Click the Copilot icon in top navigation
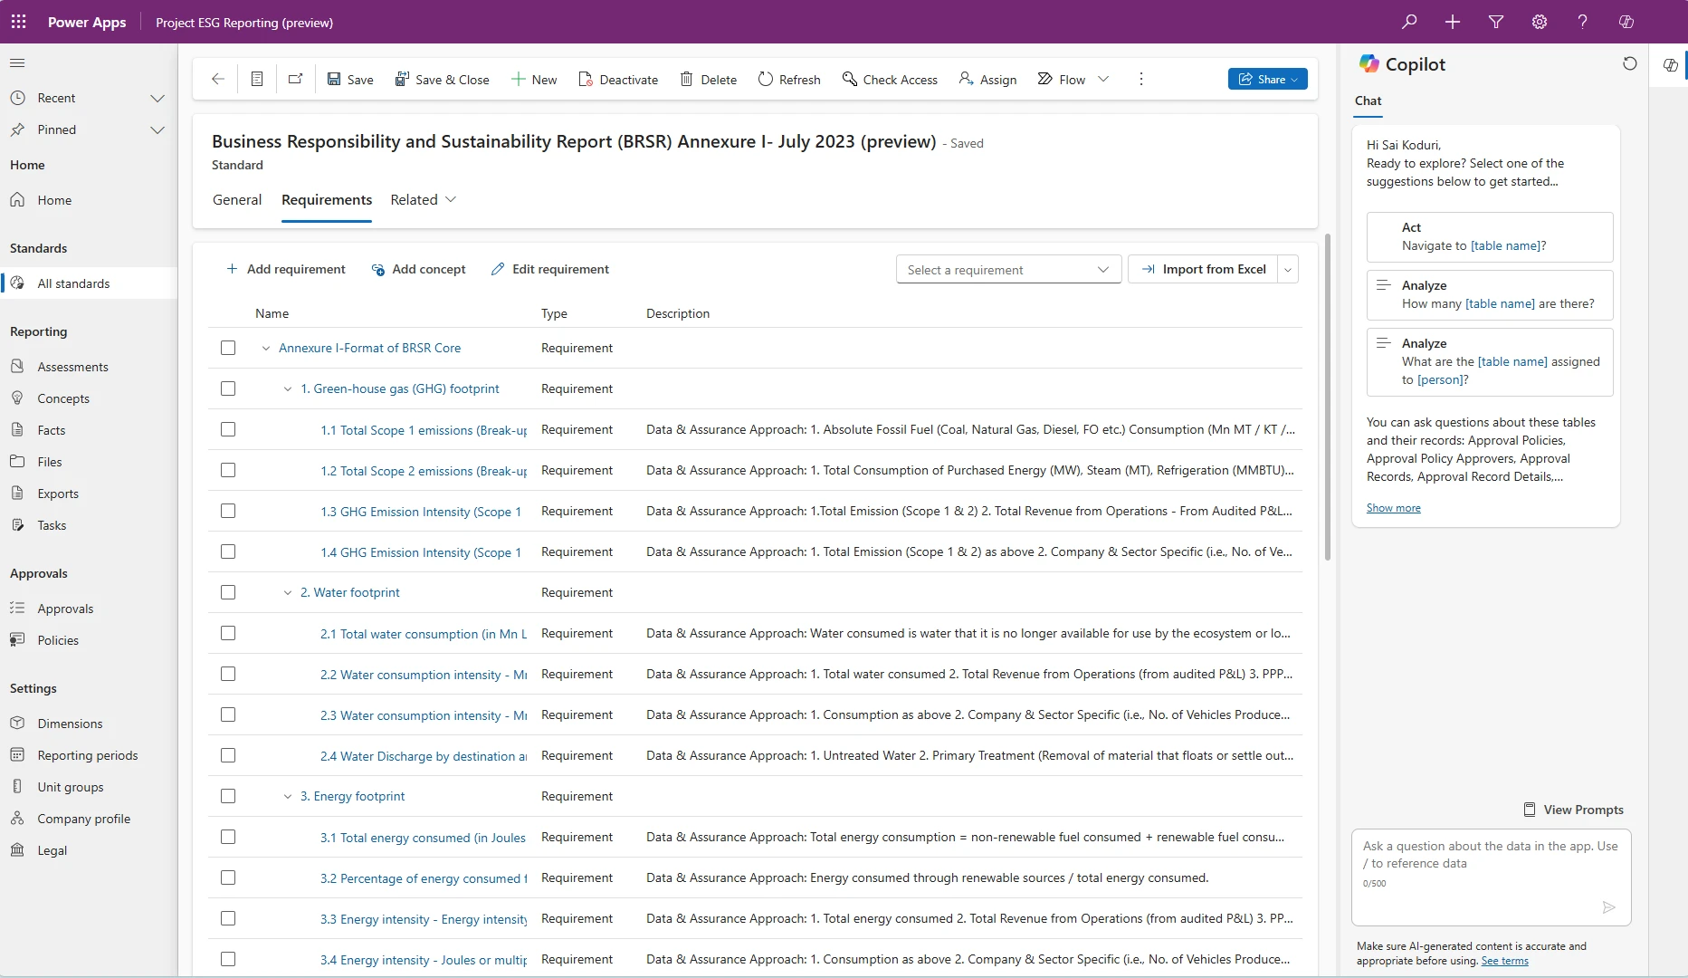Viewport: 1688px width, 978px height. [1626, 21]
